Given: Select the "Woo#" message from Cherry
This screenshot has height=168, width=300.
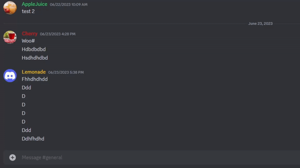Looking at the screenshot, I should 28,41.
